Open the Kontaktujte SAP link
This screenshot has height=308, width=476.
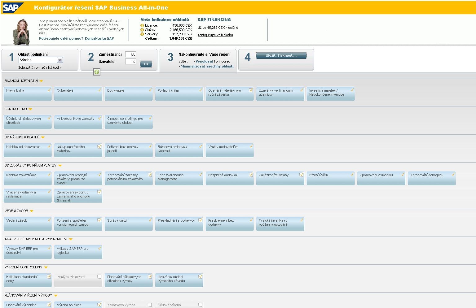coord(99,39)
